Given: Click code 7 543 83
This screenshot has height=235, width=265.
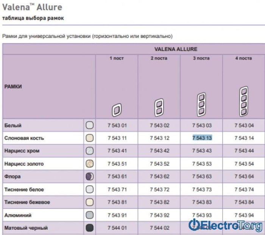Looking at the screenshot, I should [x=202, y=202].
